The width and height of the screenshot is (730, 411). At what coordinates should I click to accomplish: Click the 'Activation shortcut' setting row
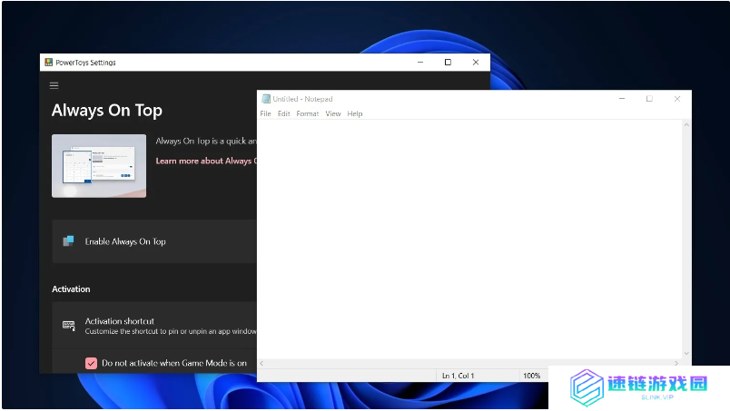tap(154, 326)
